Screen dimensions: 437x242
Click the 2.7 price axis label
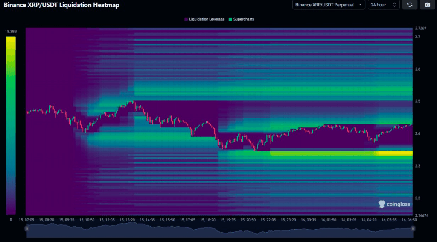click(417, 37)
